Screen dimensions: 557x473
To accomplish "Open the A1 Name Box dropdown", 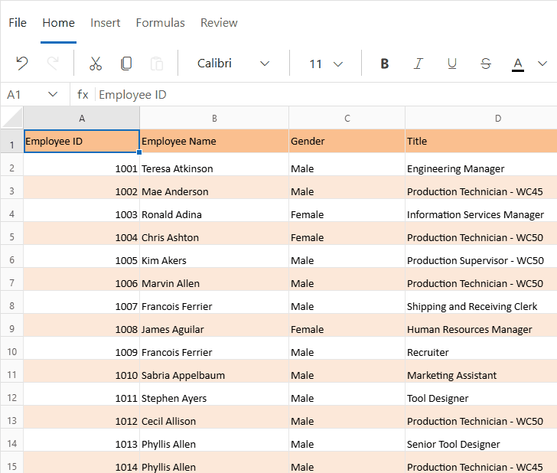I will [53, 95].
